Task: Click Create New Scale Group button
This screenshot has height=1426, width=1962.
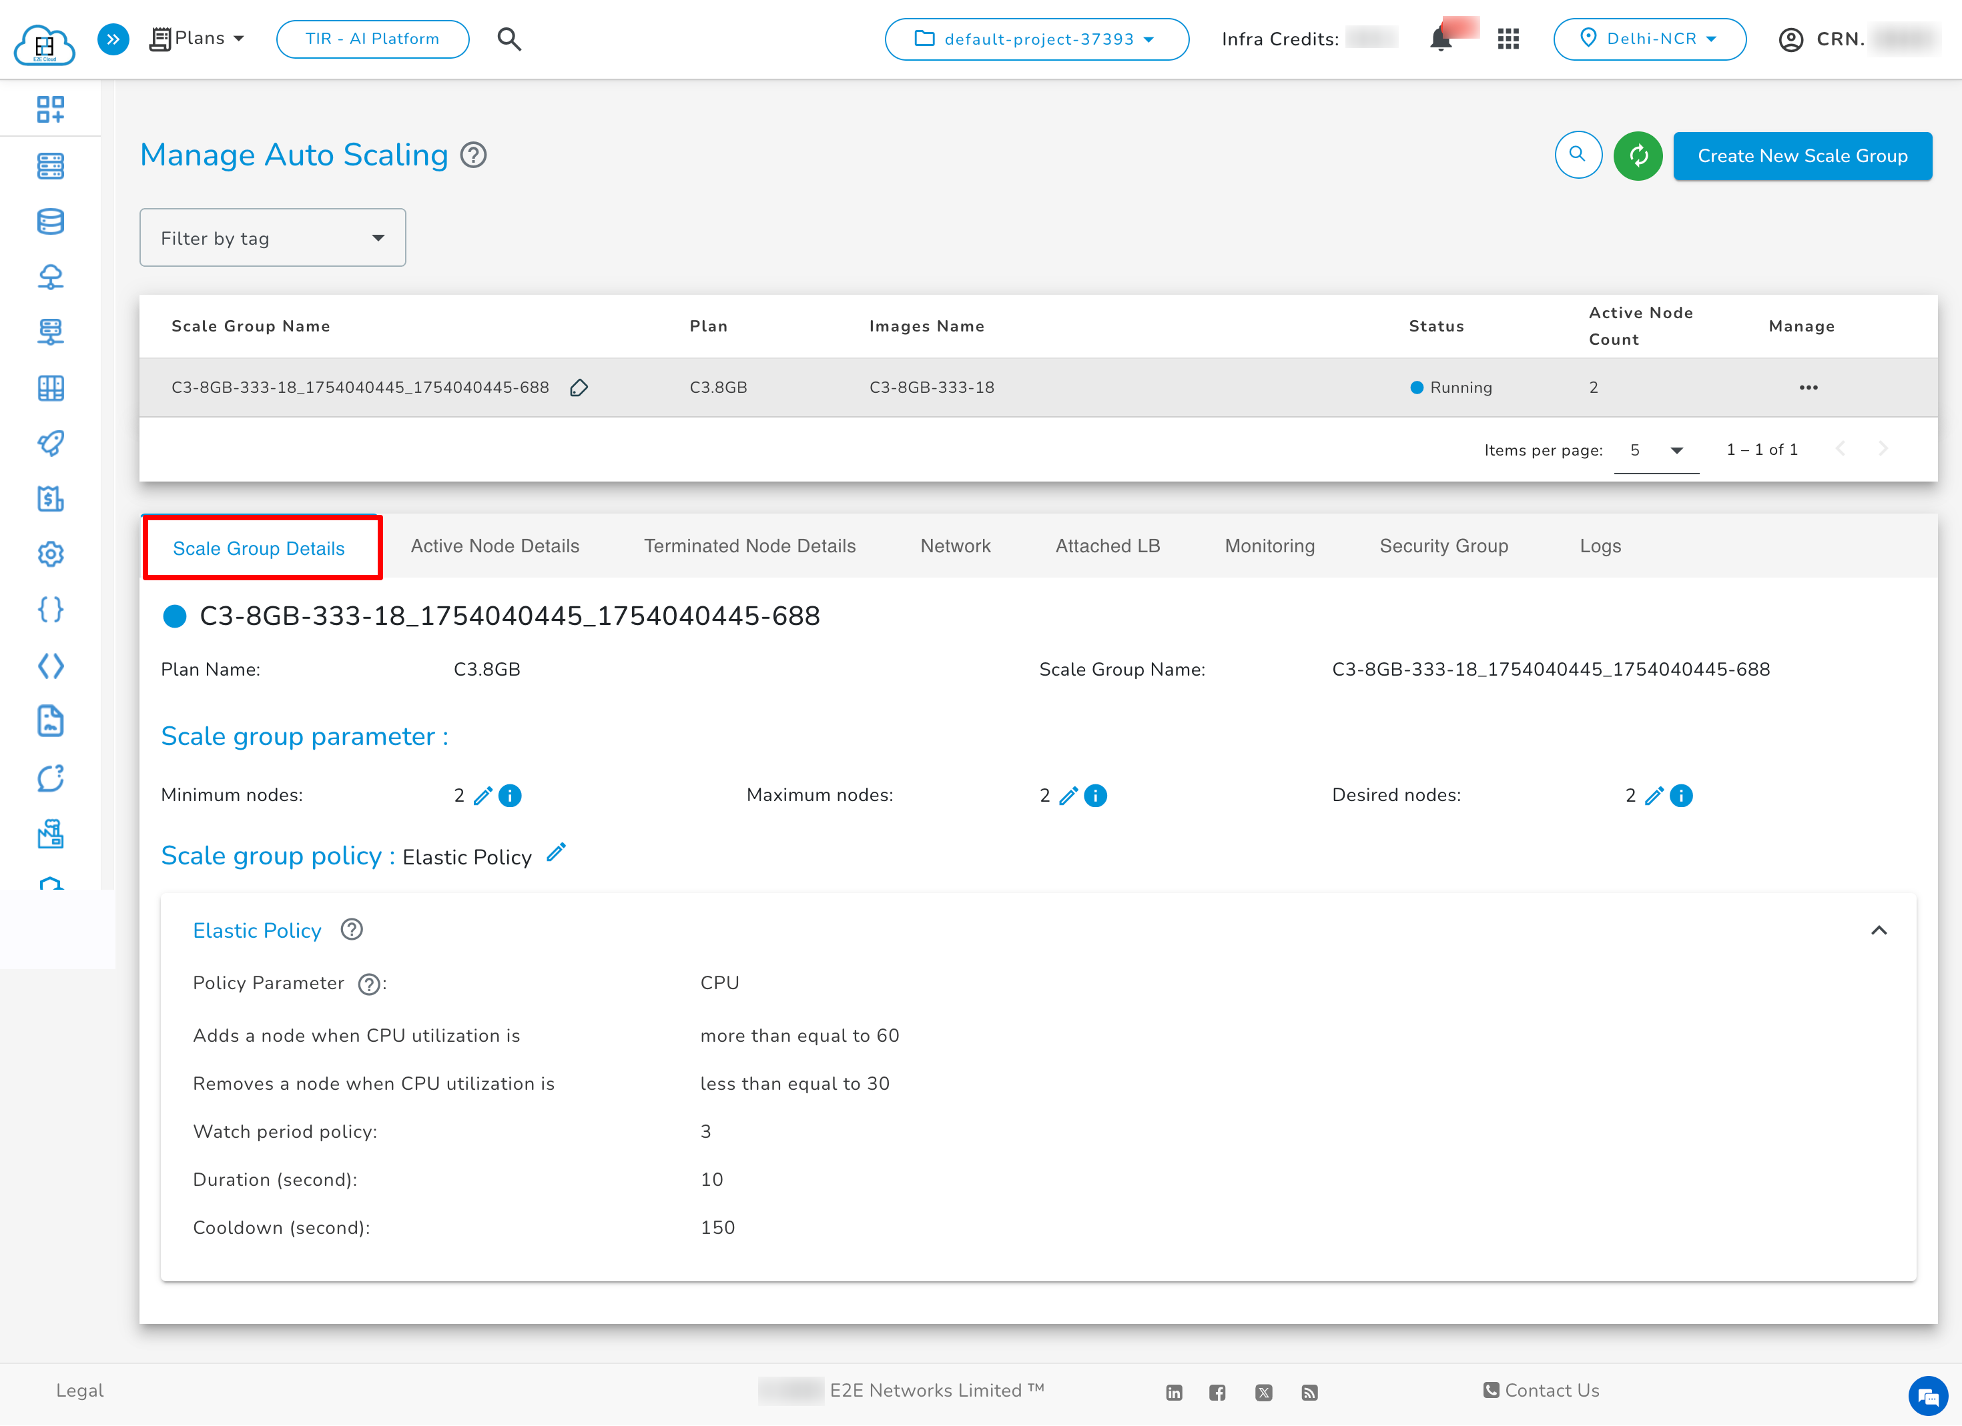Action: click(1802, 155)
